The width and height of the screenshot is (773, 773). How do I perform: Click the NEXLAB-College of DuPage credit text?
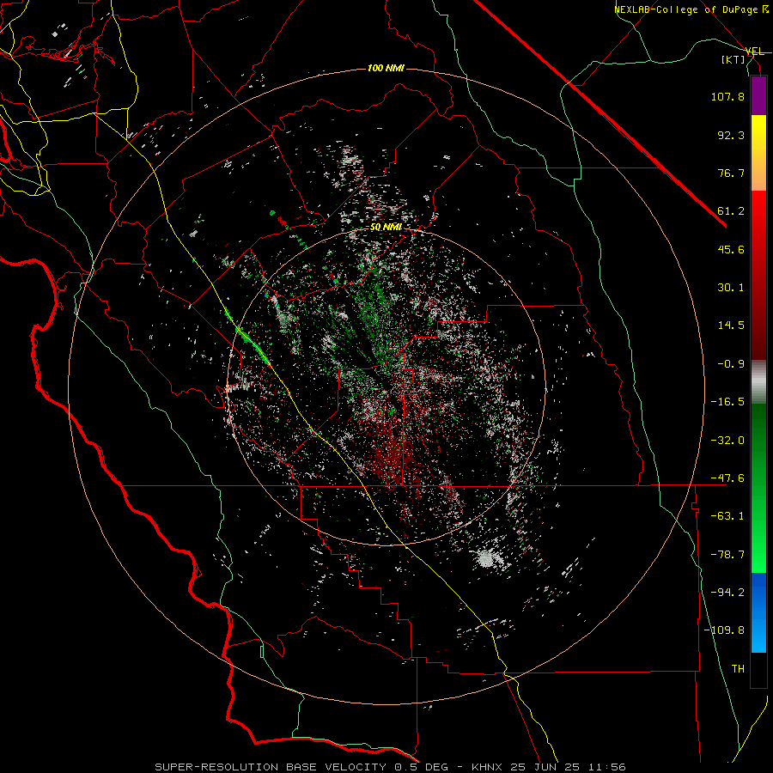click(691, 9)
